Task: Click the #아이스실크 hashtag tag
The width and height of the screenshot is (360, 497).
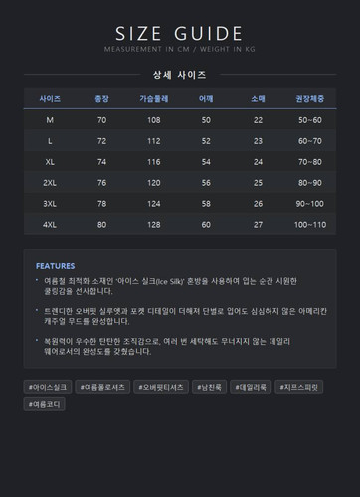Action: (x=48, y=387)
